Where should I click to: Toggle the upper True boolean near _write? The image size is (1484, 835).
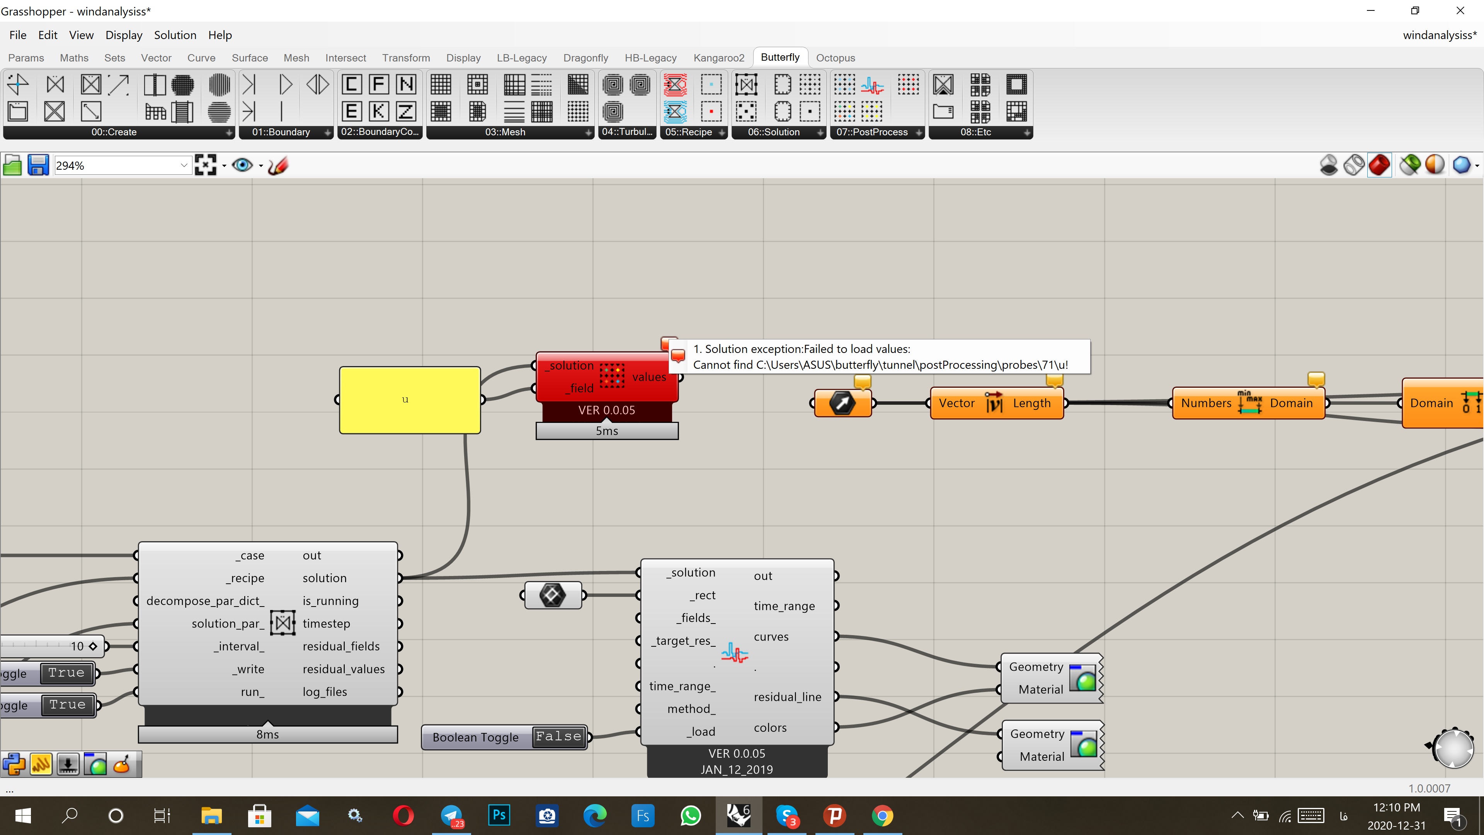tap(67, 673)
